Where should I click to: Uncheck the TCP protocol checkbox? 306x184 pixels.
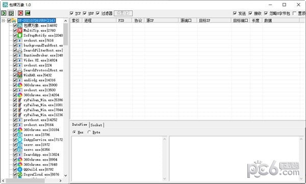coord(71,13)
